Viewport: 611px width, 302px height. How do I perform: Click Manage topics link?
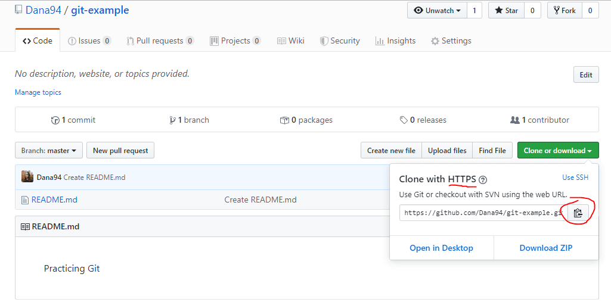(38, 92)
